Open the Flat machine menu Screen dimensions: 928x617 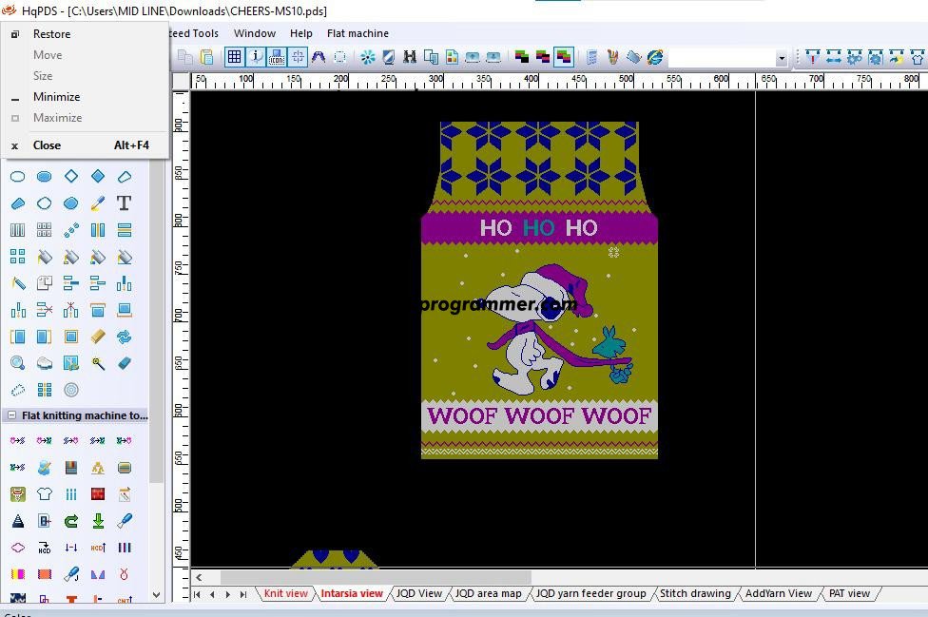(x=358, y=33)
